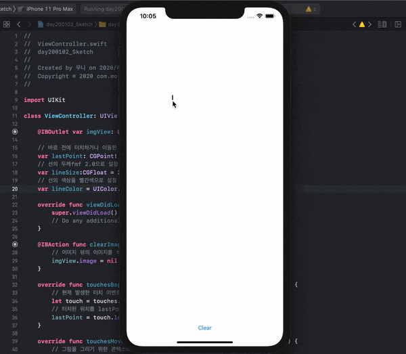
Task: Click the 'lastPoint = touch.' assignment line
Action: click(85, 317)
